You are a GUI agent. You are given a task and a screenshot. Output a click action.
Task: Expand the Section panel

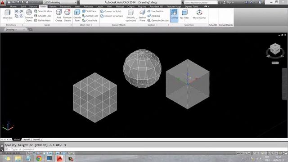tap(153, 25)
